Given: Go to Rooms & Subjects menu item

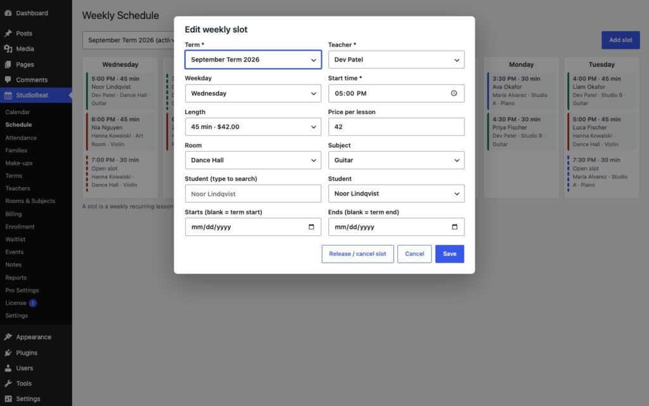Looking at the screenshot, I should coord(30,201).
